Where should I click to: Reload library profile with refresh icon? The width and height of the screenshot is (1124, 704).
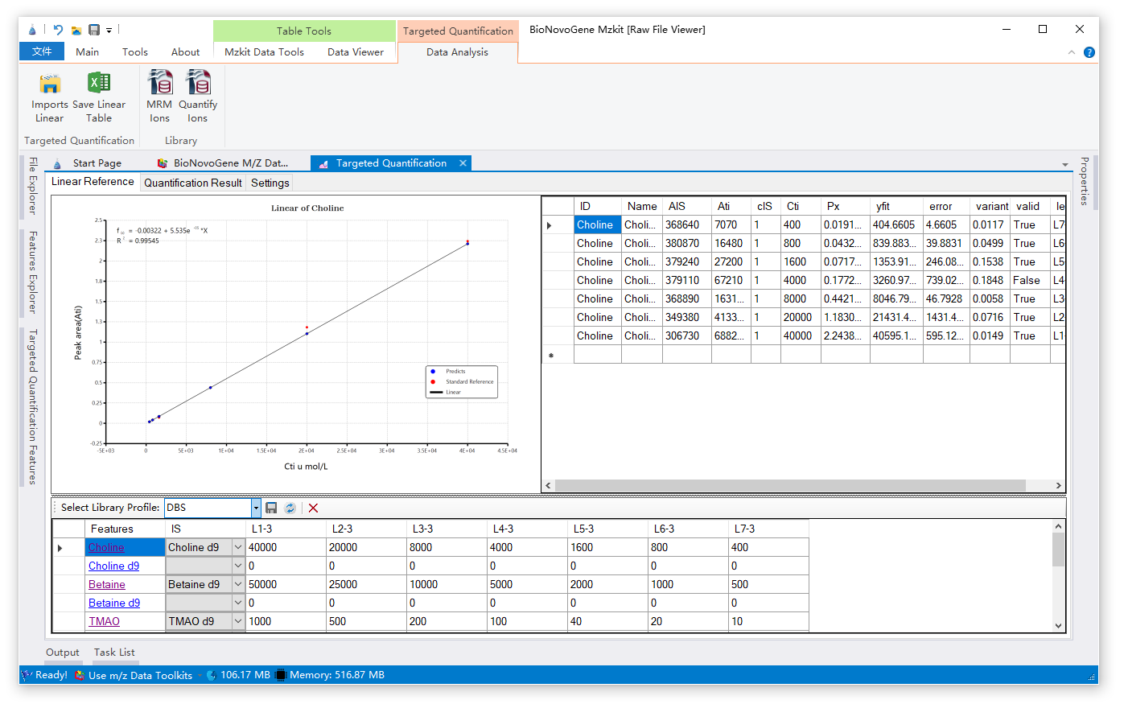tap(290, 508)
